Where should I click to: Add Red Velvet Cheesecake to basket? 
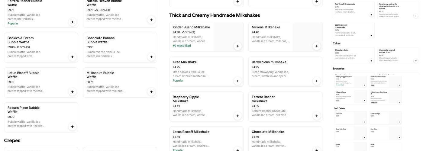click(371, 15)
